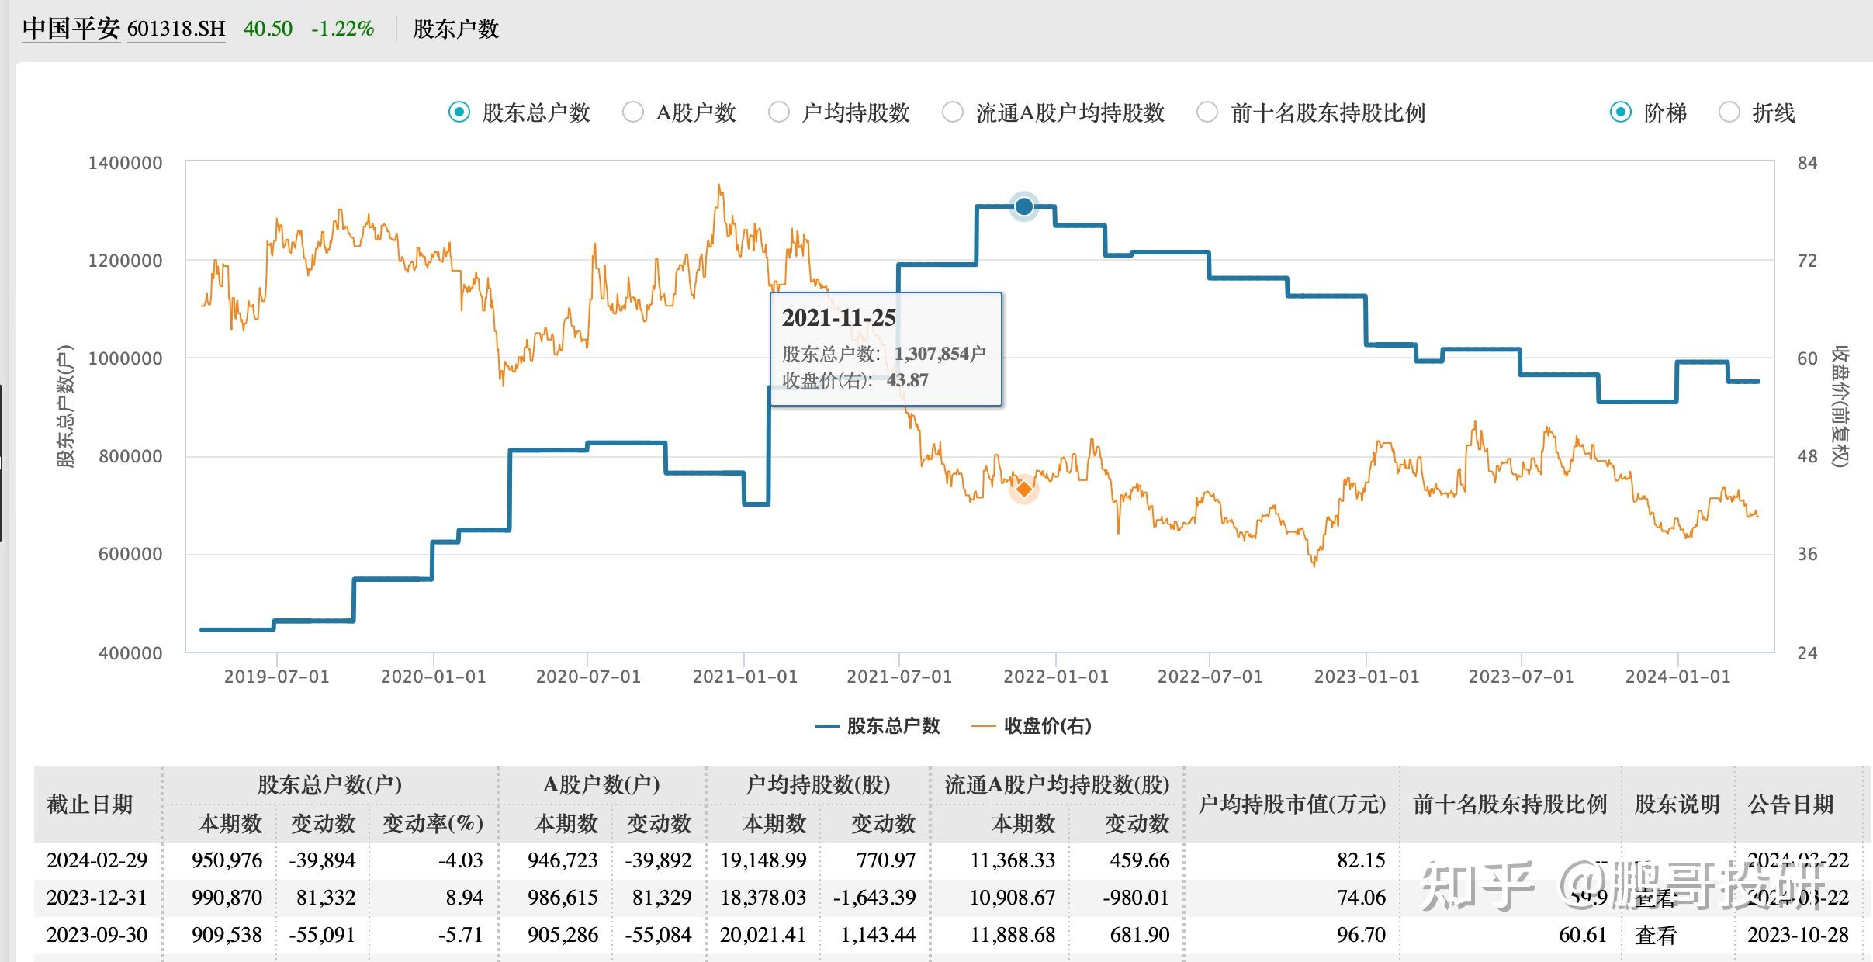Select the 流通A股户均持股数 radio option
The width and height of the screenshot is (1873, 962).
953,112
